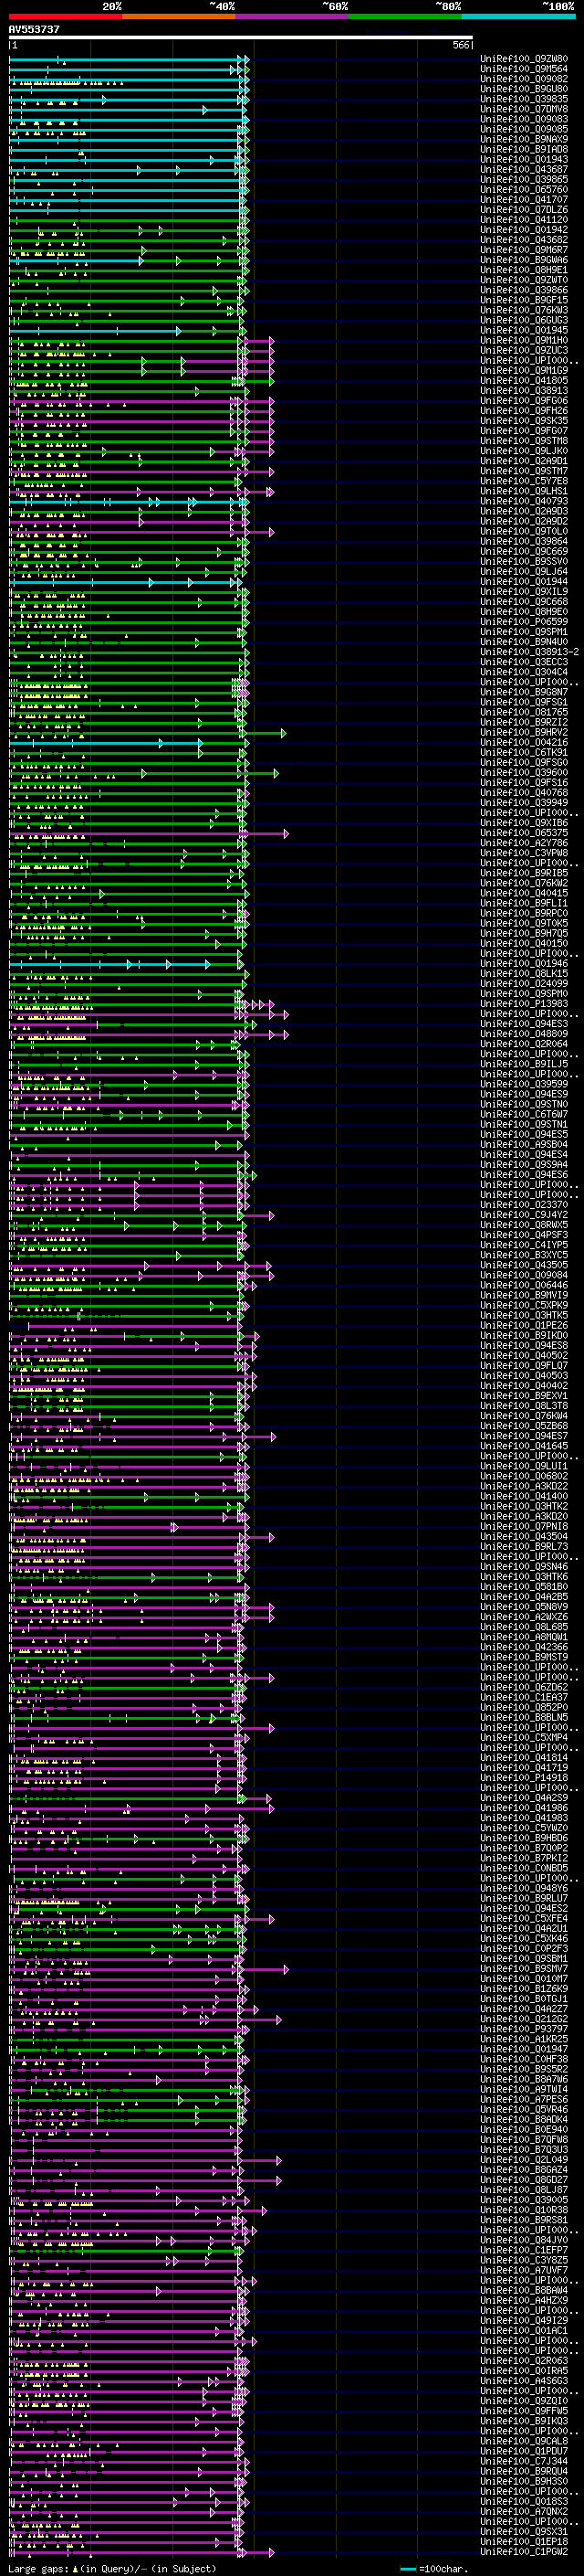The width and height of the screenshot is (584, 2576).
Task: Choose hit UniRef100_O48809
Action: pyautogui.click(x=524, y=1033)
